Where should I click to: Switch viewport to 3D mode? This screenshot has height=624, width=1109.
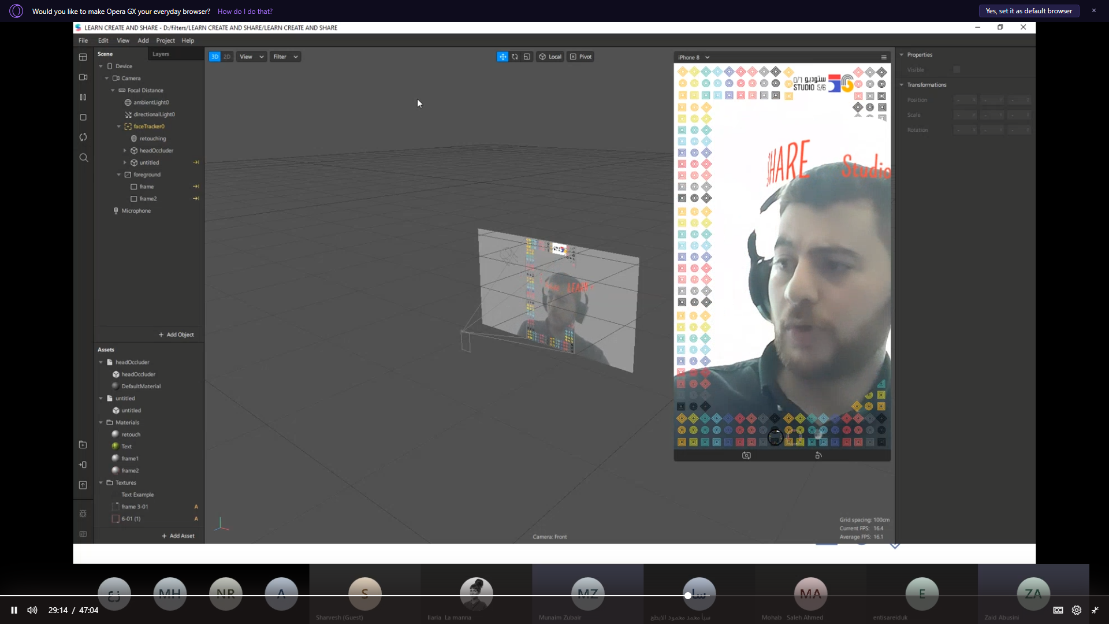point(215,57)
